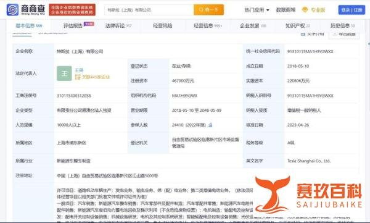Image resolution: width=370 pixels, height=223 pixels.
Task: Open the 知识产权 tab
Action: [298, 25]
